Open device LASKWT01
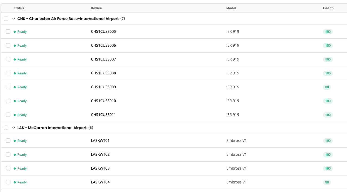The width and height of the screenshot is (347, 192). (x=100, y=141)
